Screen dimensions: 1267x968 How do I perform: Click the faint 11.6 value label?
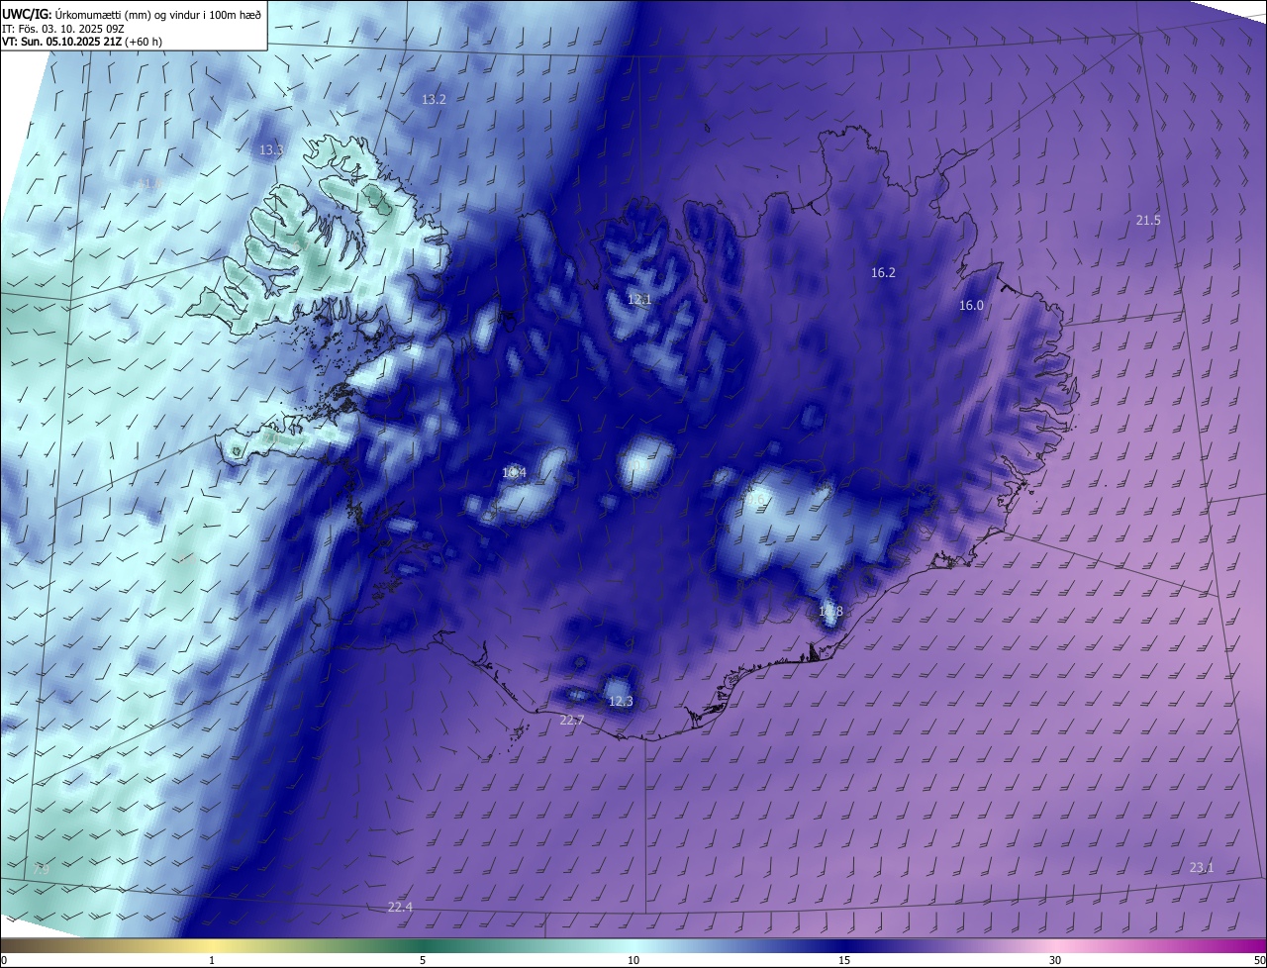tap(148, 184)
